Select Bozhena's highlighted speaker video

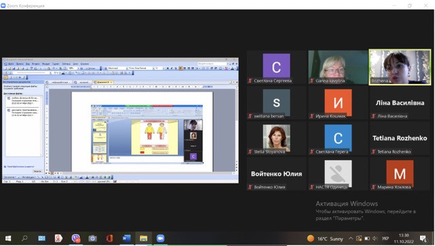coord(400,67)
